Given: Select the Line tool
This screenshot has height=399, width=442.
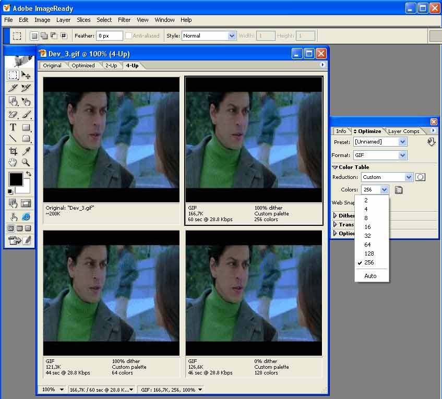Looking at the screenshot, I should 13,138.
